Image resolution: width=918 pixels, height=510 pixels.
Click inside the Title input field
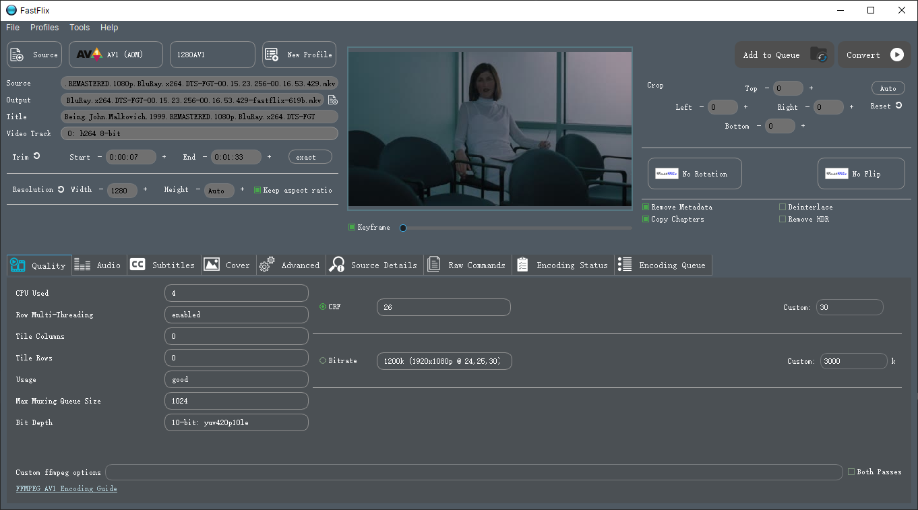pos(199,116)
